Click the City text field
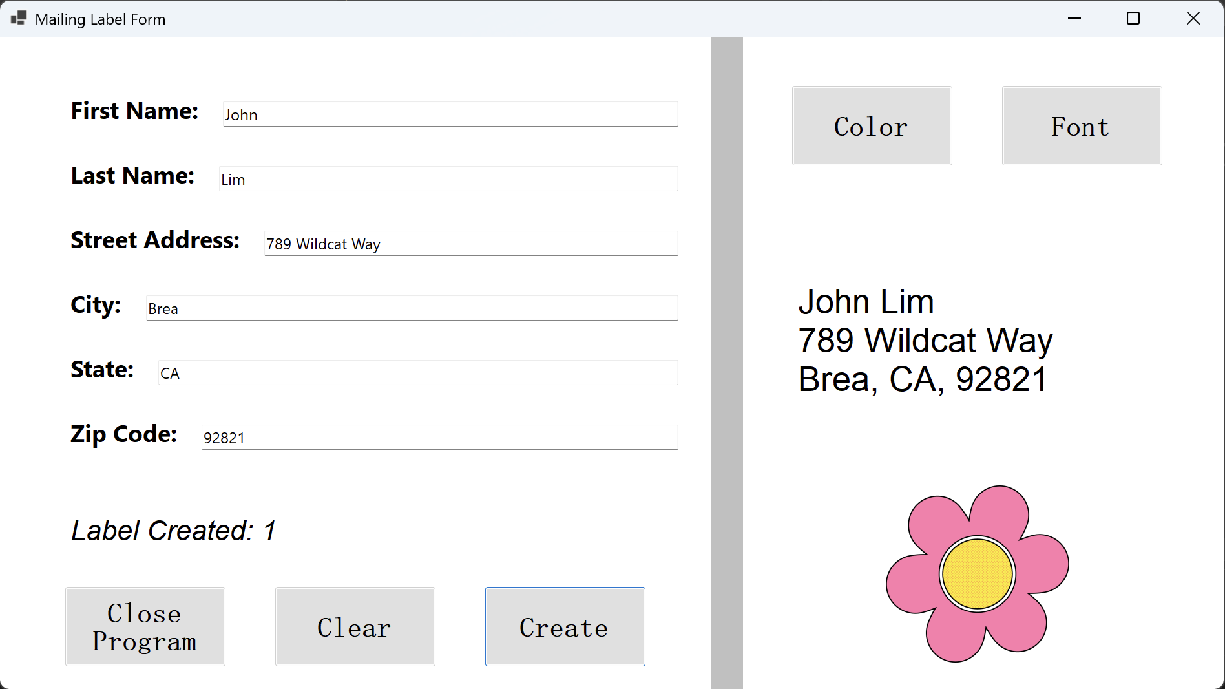The width and height of the screenshot is (1225, 689). [x=412, y=308]
